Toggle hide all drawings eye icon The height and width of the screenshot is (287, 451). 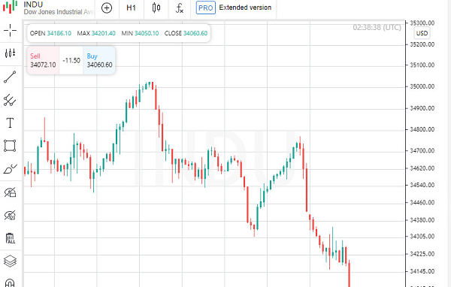[x=10, y=192]
